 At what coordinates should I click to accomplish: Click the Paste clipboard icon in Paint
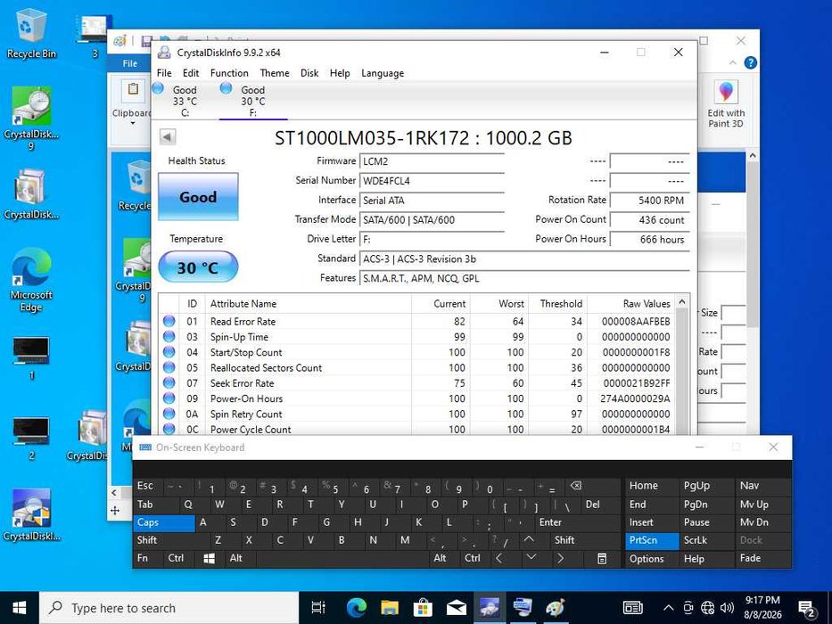[x=133, y=90]
